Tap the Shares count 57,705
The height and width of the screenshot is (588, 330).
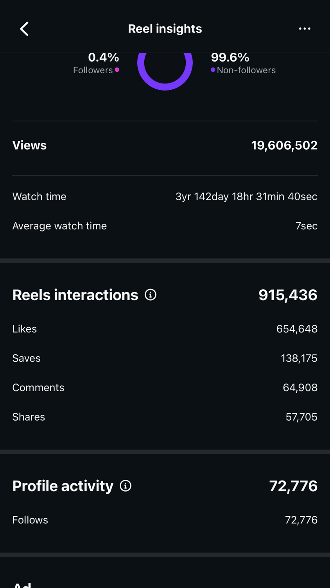click(x=301, y=417)
